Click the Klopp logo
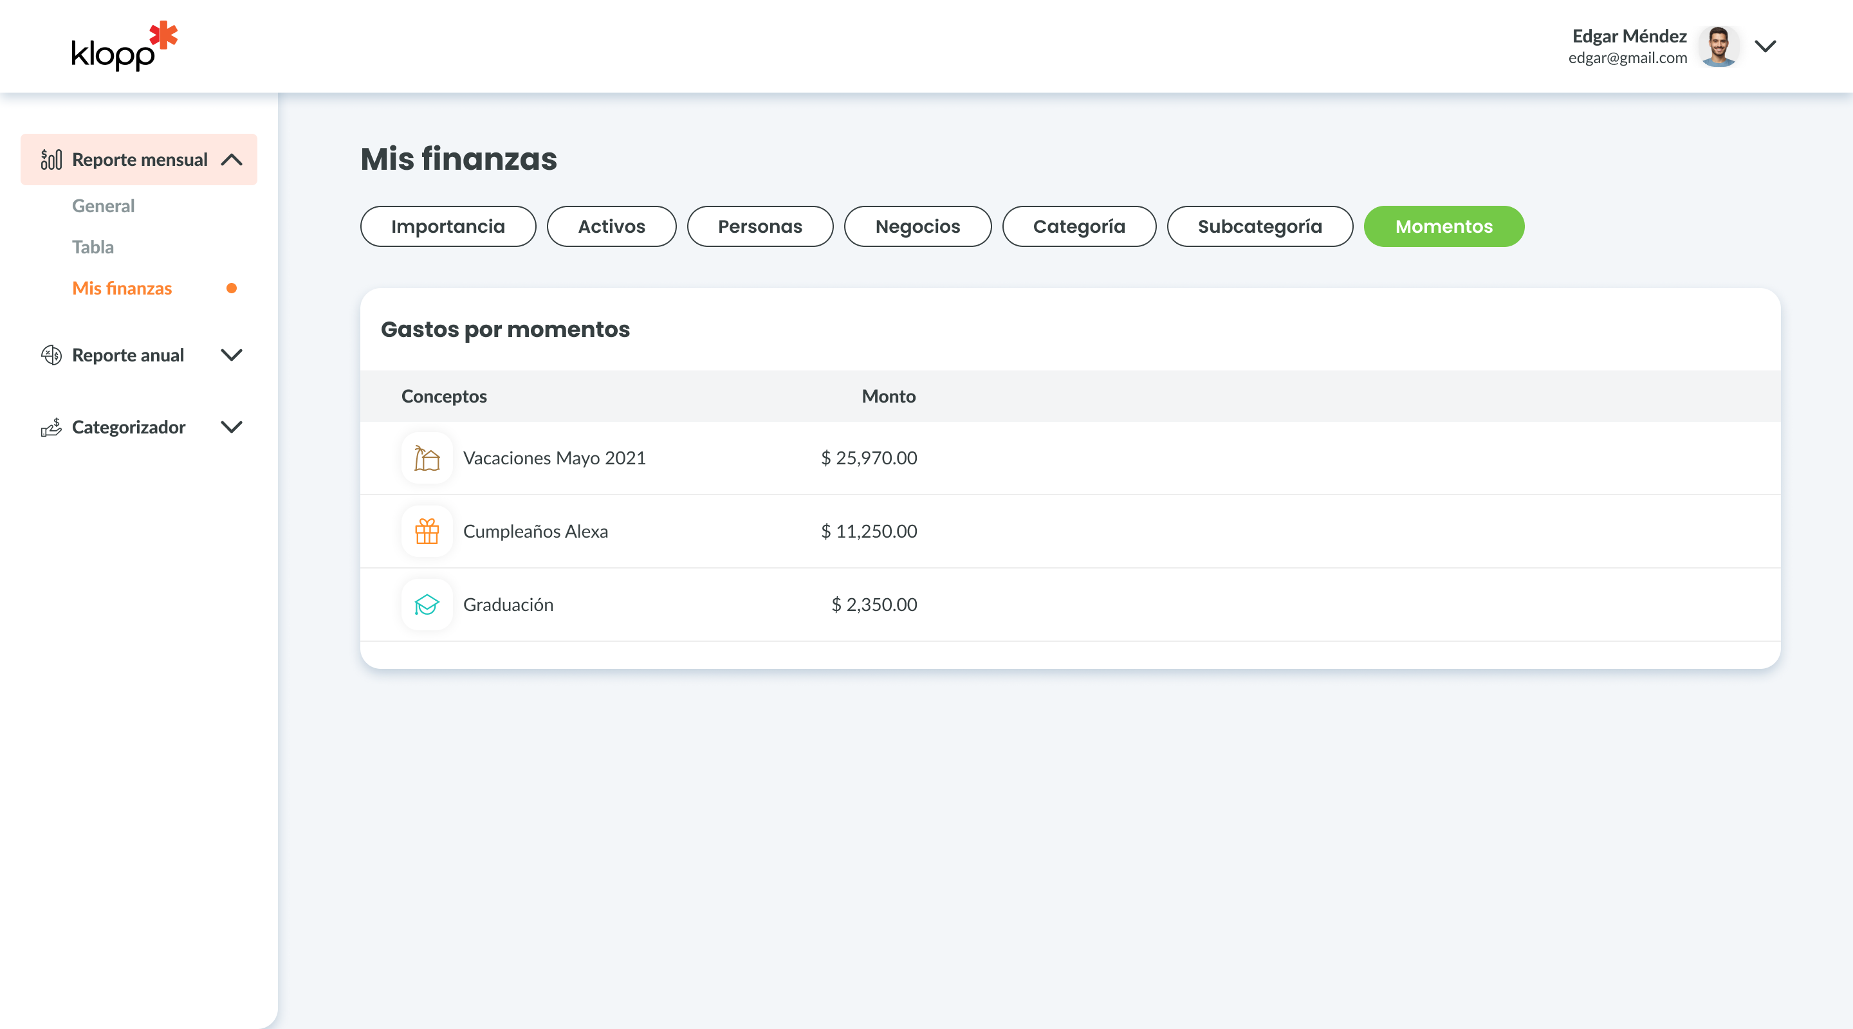This screenshot has width=1853, height=1029. pos(124,46)
